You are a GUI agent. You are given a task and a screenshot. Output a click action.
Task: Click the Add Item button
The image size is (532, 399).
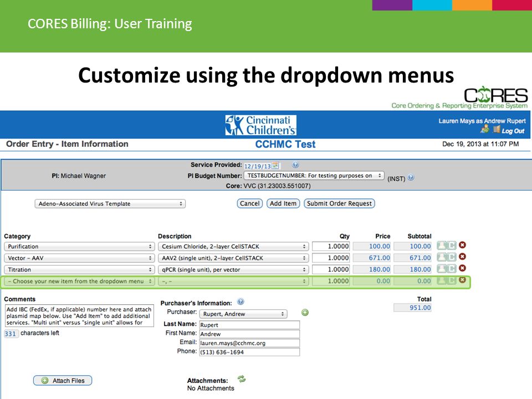pos(283,203)
